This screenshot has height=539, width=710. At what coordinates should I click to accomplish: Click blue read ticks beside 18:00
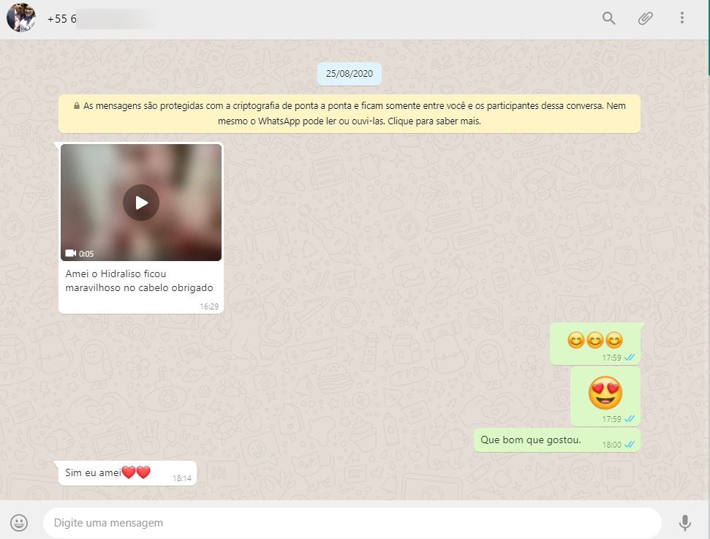[629, 445]
